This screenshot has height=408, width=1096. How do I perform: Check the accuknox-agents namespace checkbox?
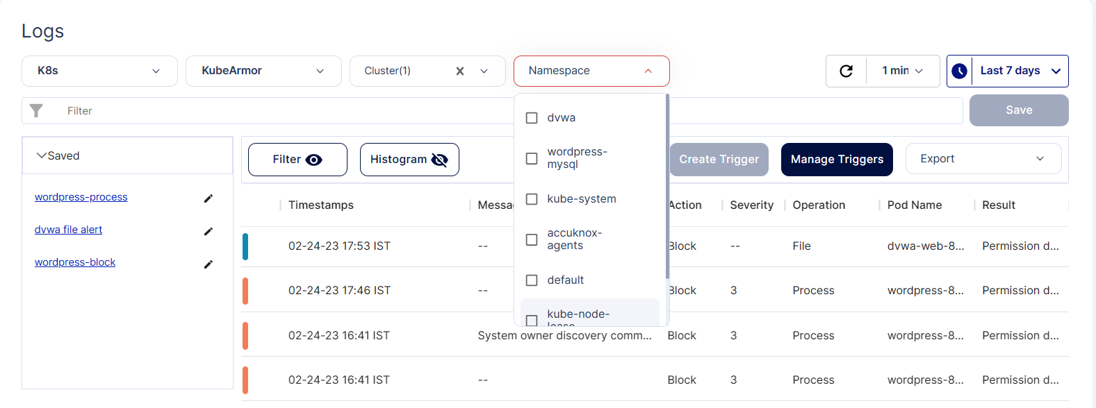tap(532, 239)
